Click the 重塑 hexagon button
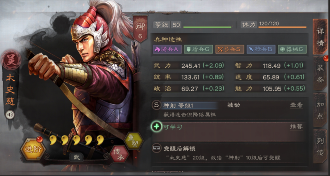330x176 pixels. pyautogui.click(x=133, y=141)
